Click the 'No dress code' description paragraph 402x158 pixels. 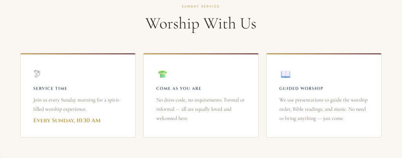point(200,109)
